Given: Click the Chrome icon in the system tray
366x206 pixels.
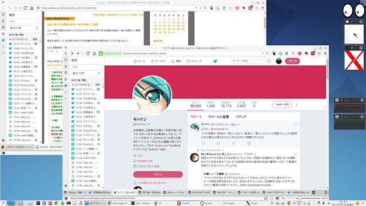Looking at the screenshot, I should click(289, 203).
